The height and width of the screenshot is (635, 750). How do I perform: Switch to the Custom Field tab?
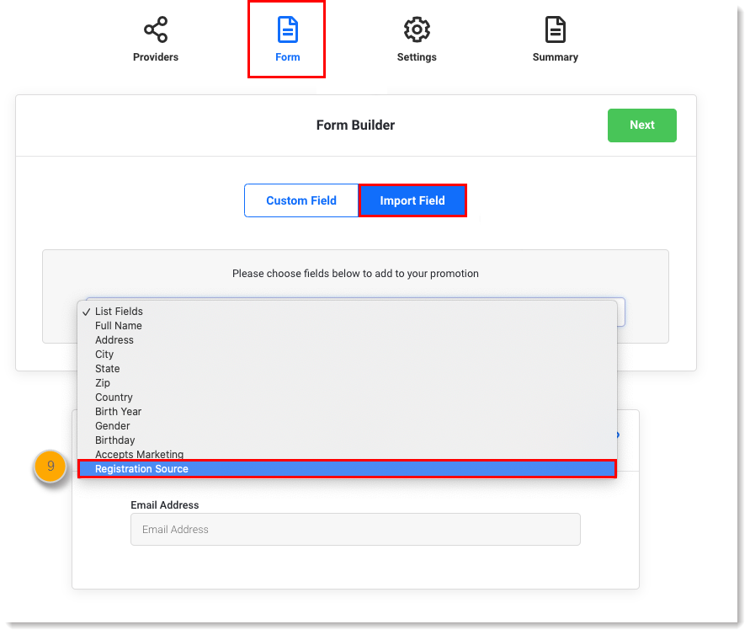point(301,200)
